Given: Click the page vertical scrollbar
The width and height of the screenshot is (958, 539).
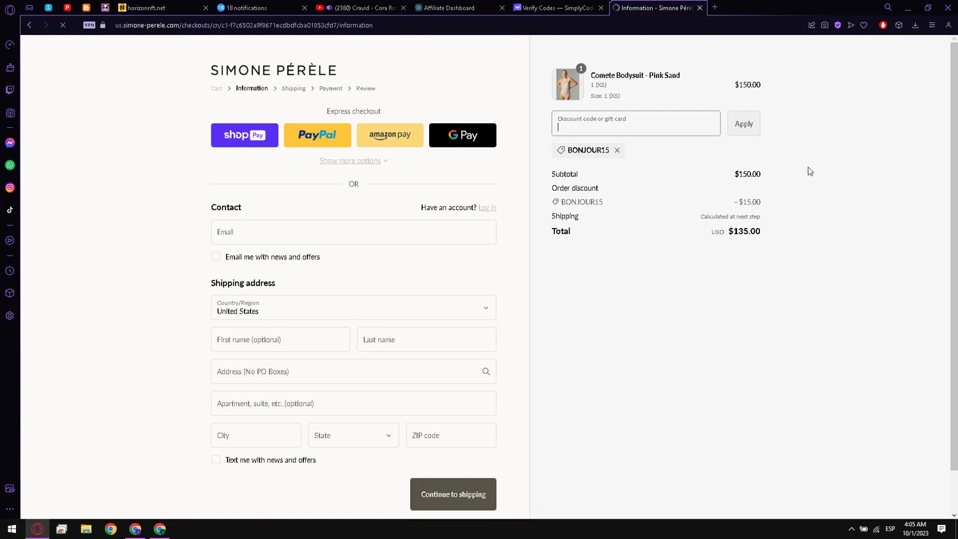Looking at the screenshot, I should tap(954, 255).
